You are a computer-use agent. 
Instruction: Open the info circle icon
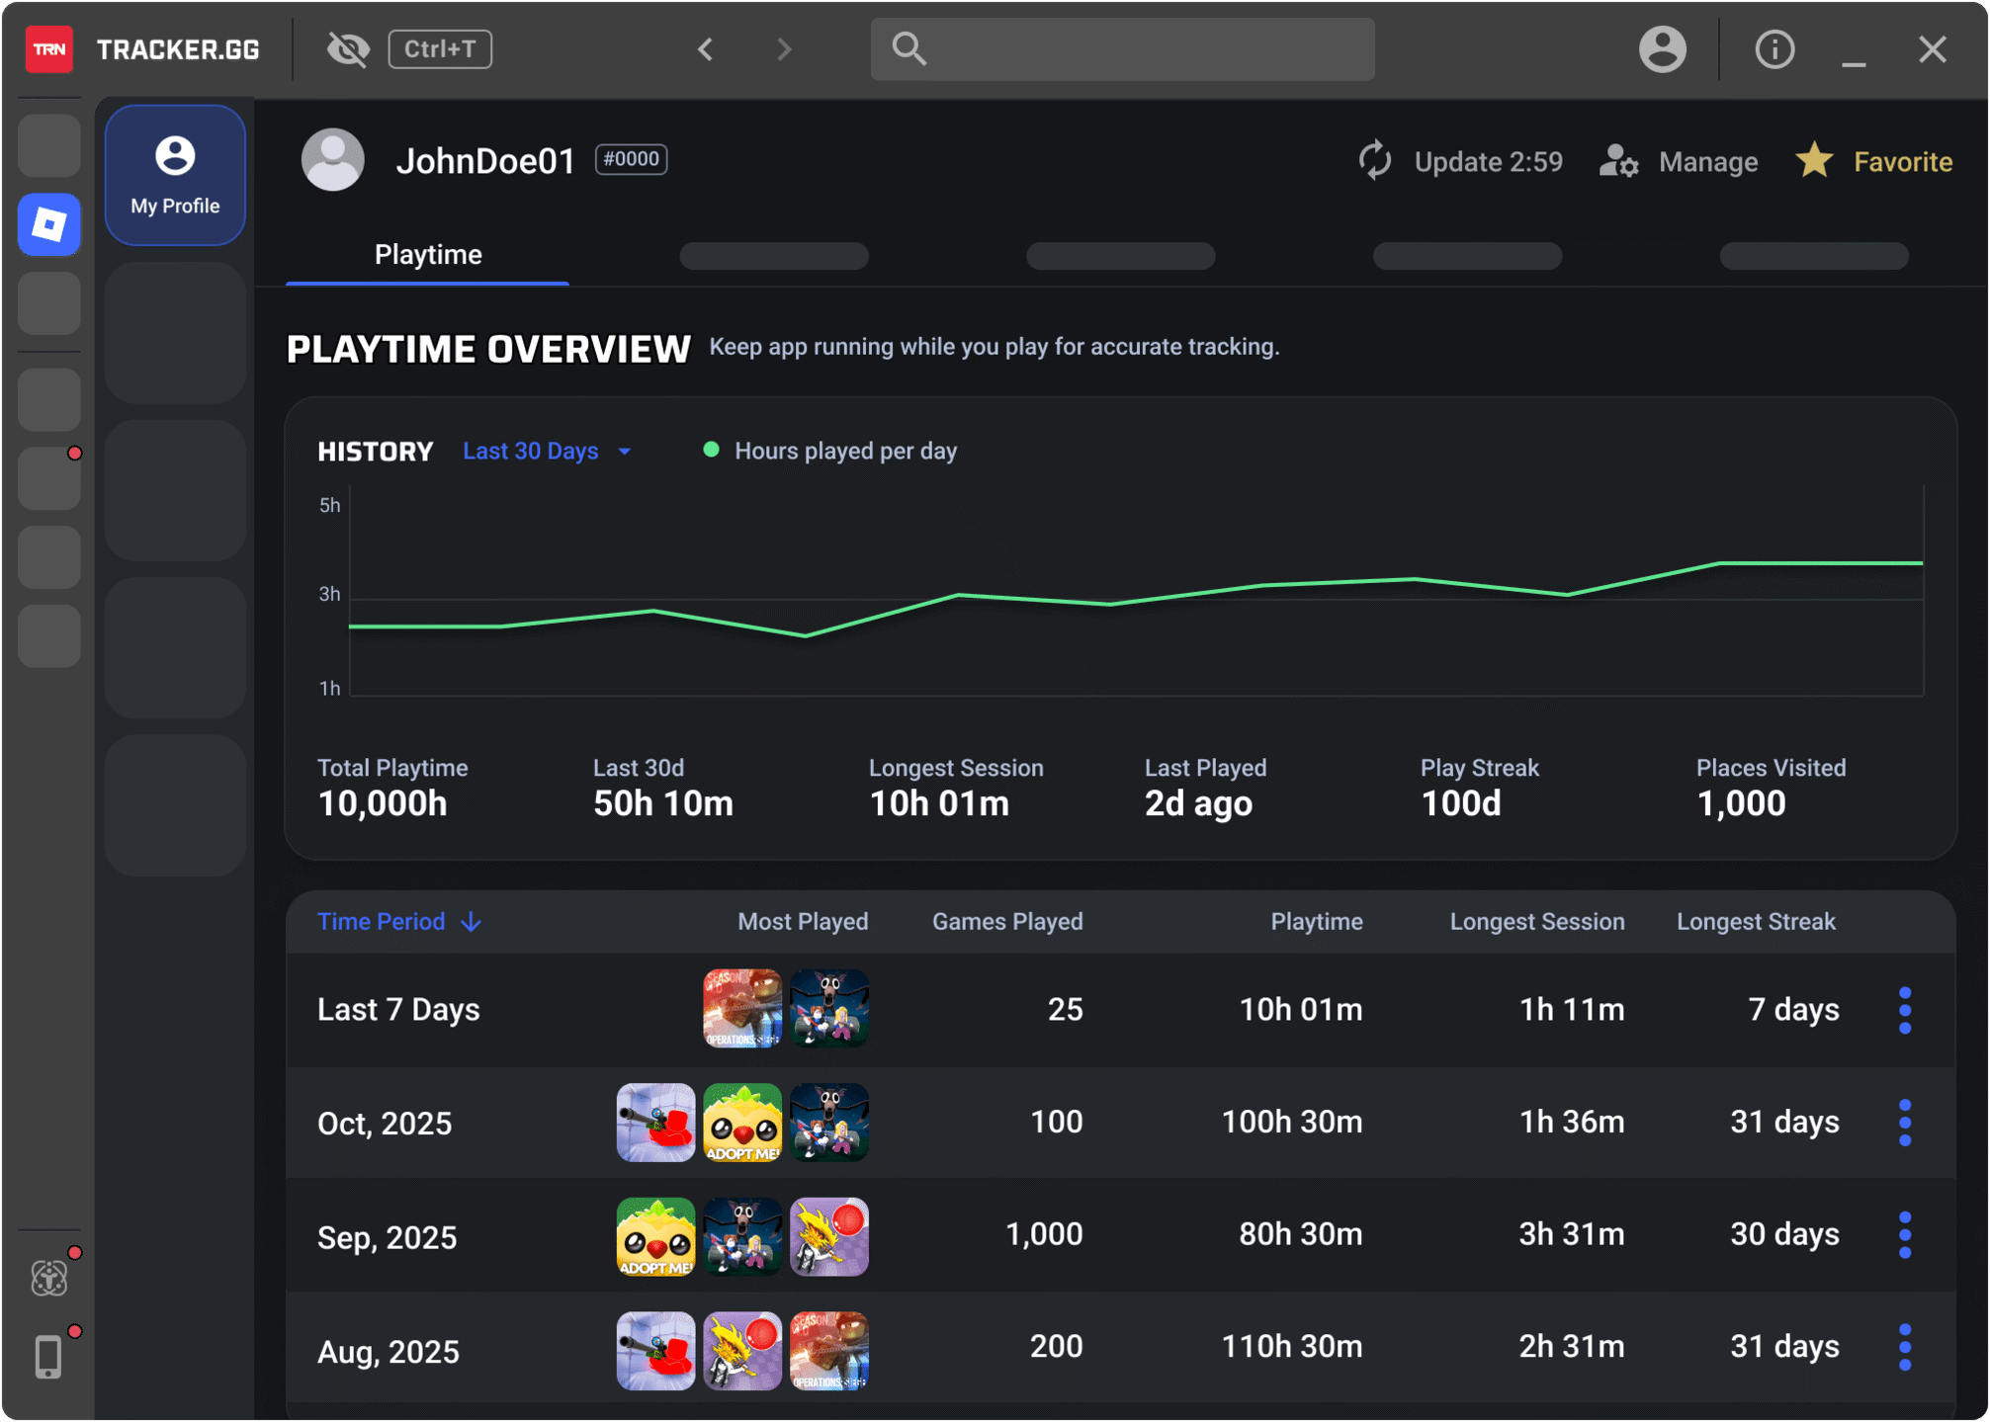[1774, 49]
